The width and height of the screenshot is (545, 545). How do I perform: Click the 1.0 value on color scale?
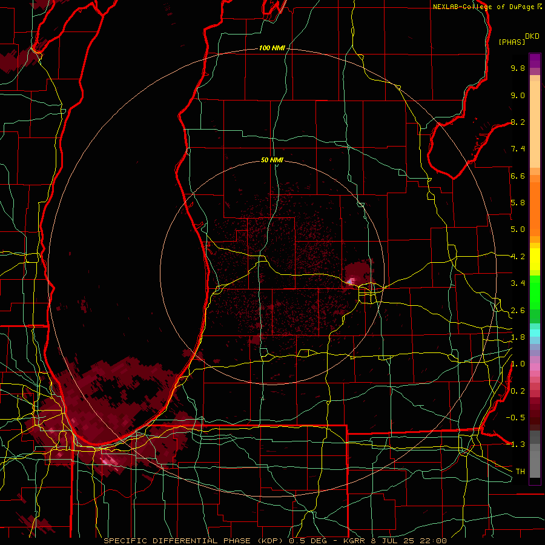click(x=518, y=364)
